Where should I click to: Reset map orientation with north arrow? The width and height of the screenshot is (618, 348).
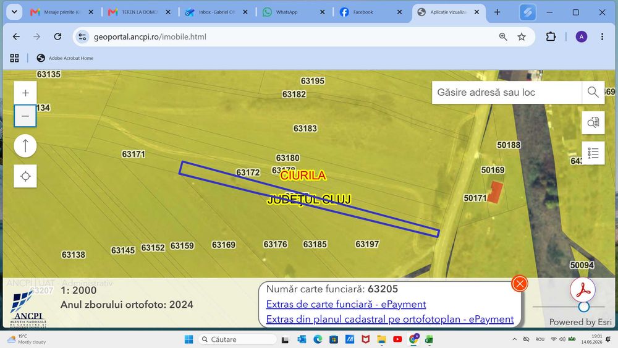25,146
